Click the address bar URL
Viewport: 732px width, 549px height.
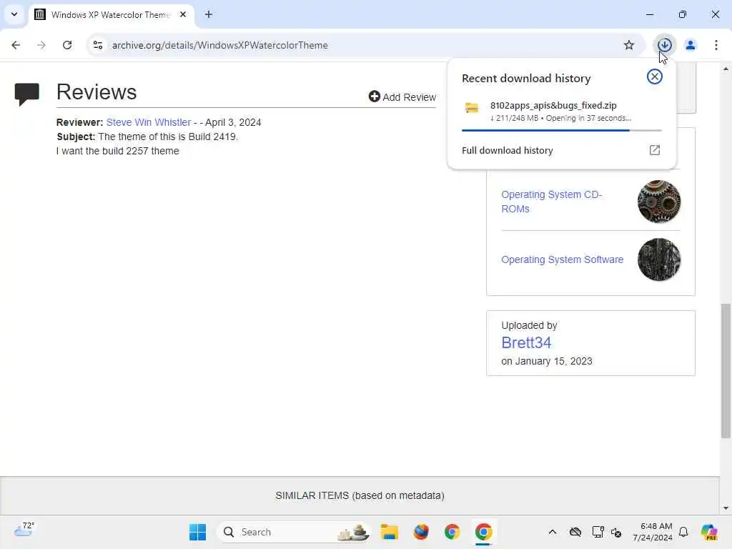coord(220,45)
